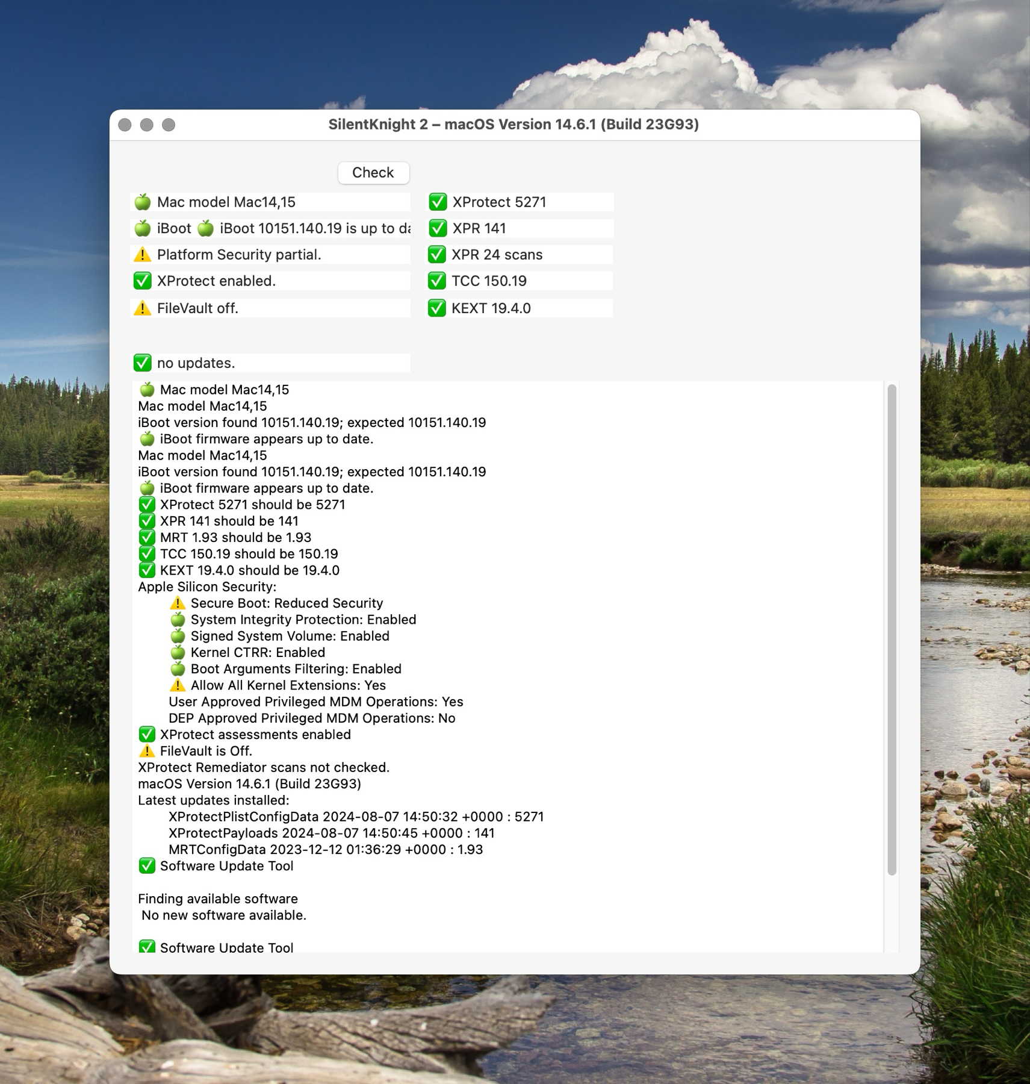The height and width of the screenshot is (1084, 1030).
Task: Click the check icon beside KEXT 19.4.0 should be 19.4.0
Action: (147, 570)
